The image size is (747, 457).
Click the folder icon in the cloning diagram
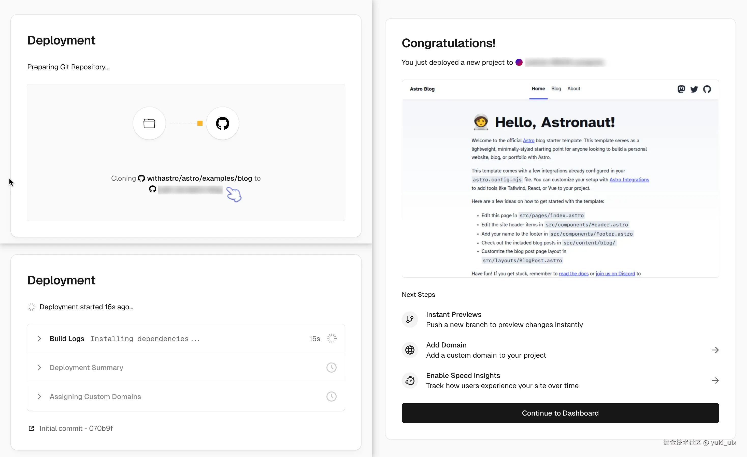[149, 123]
